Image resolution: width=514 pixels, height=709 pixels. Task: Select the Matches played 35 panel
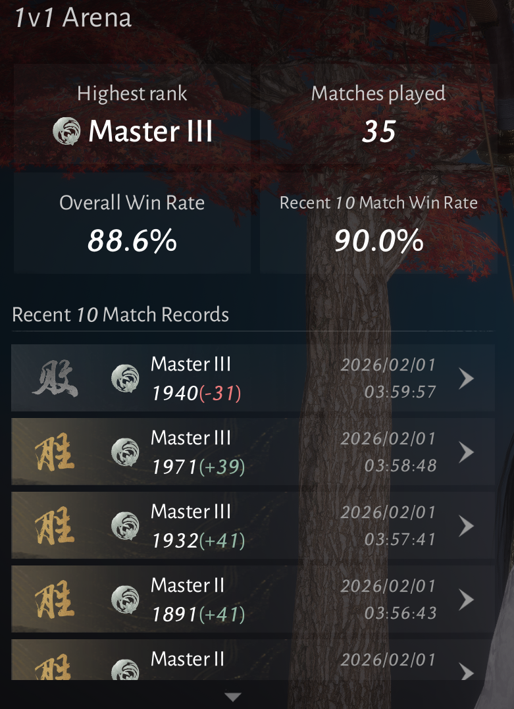[x=378, y=114]
